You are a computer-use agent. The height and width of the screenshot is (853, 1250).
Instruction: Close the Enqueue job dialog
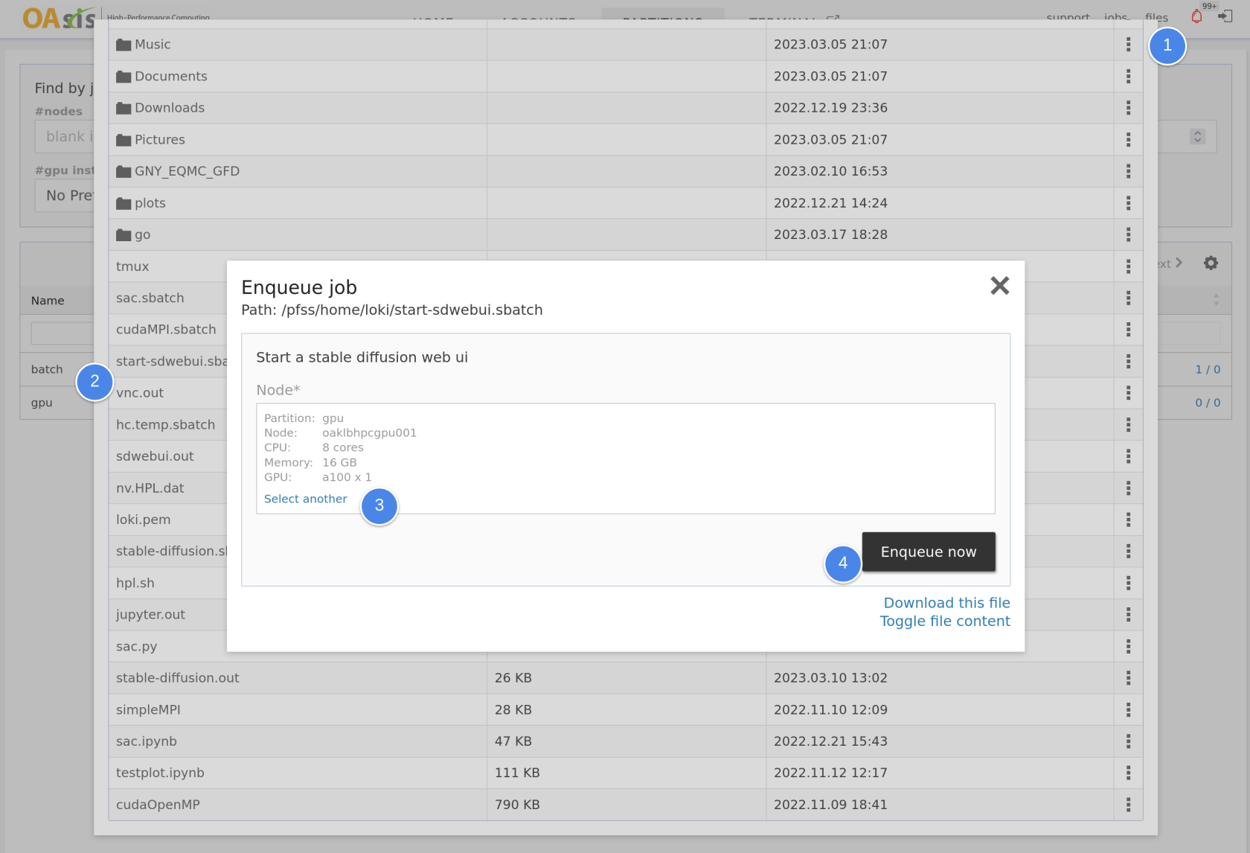(x=999, y=285)
